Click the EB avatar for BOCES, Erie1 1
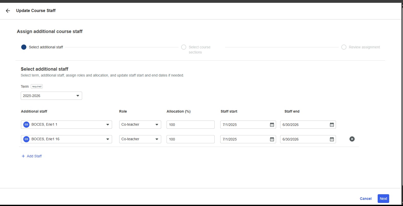The height and width of the screenshot is (206, 403). coord(26,125)
